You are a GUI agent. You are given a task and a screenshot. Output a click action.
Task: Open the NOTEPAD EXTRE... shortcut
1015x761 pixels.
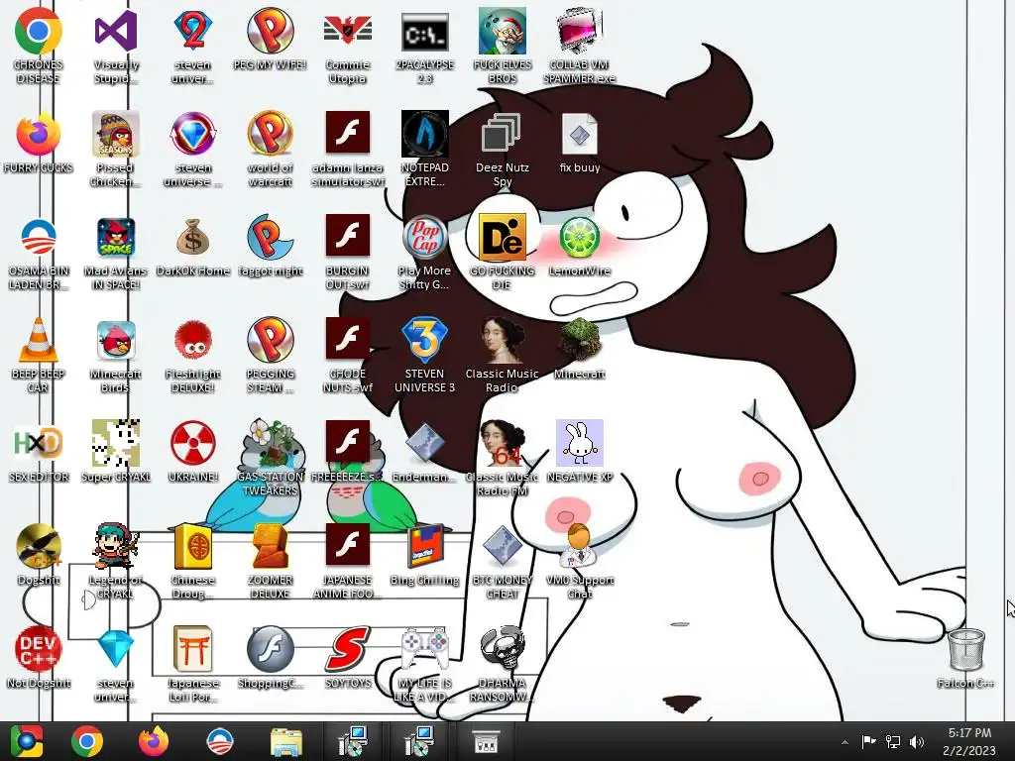424,134
